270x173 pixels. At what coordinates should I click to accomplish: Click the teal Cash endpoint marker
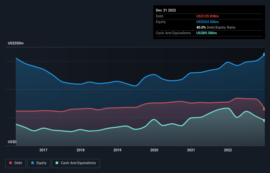point(264,120)
